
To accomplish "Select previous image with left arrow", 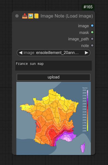I will 20,53.
